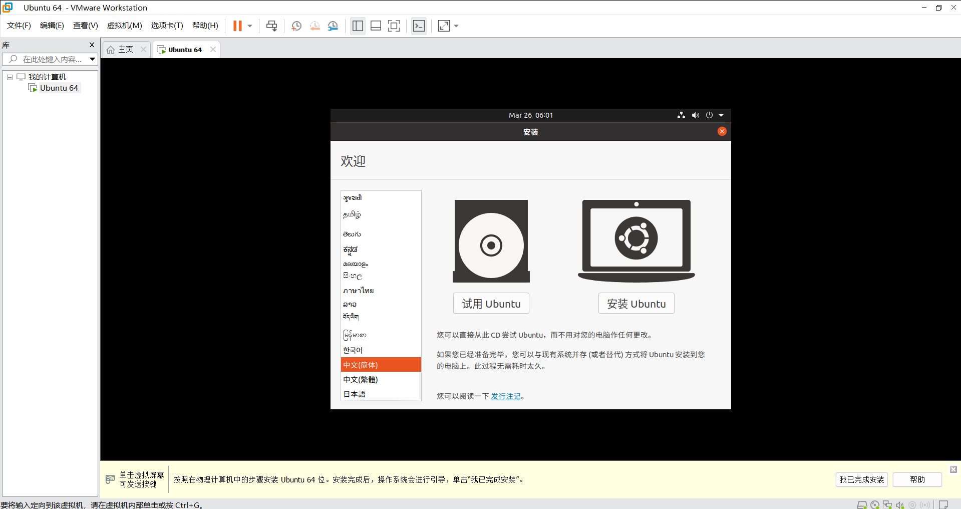
Task: Click the keyboard icon in hint bar
Action: (x=110, y=479)
